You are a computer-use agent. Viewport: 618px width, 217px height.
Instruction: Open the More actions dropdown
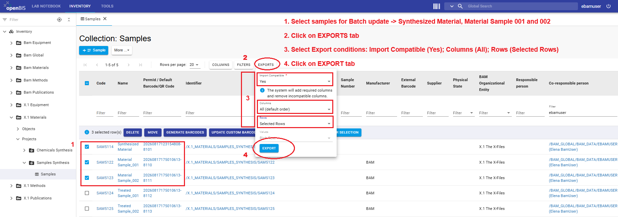click(122, 50)
